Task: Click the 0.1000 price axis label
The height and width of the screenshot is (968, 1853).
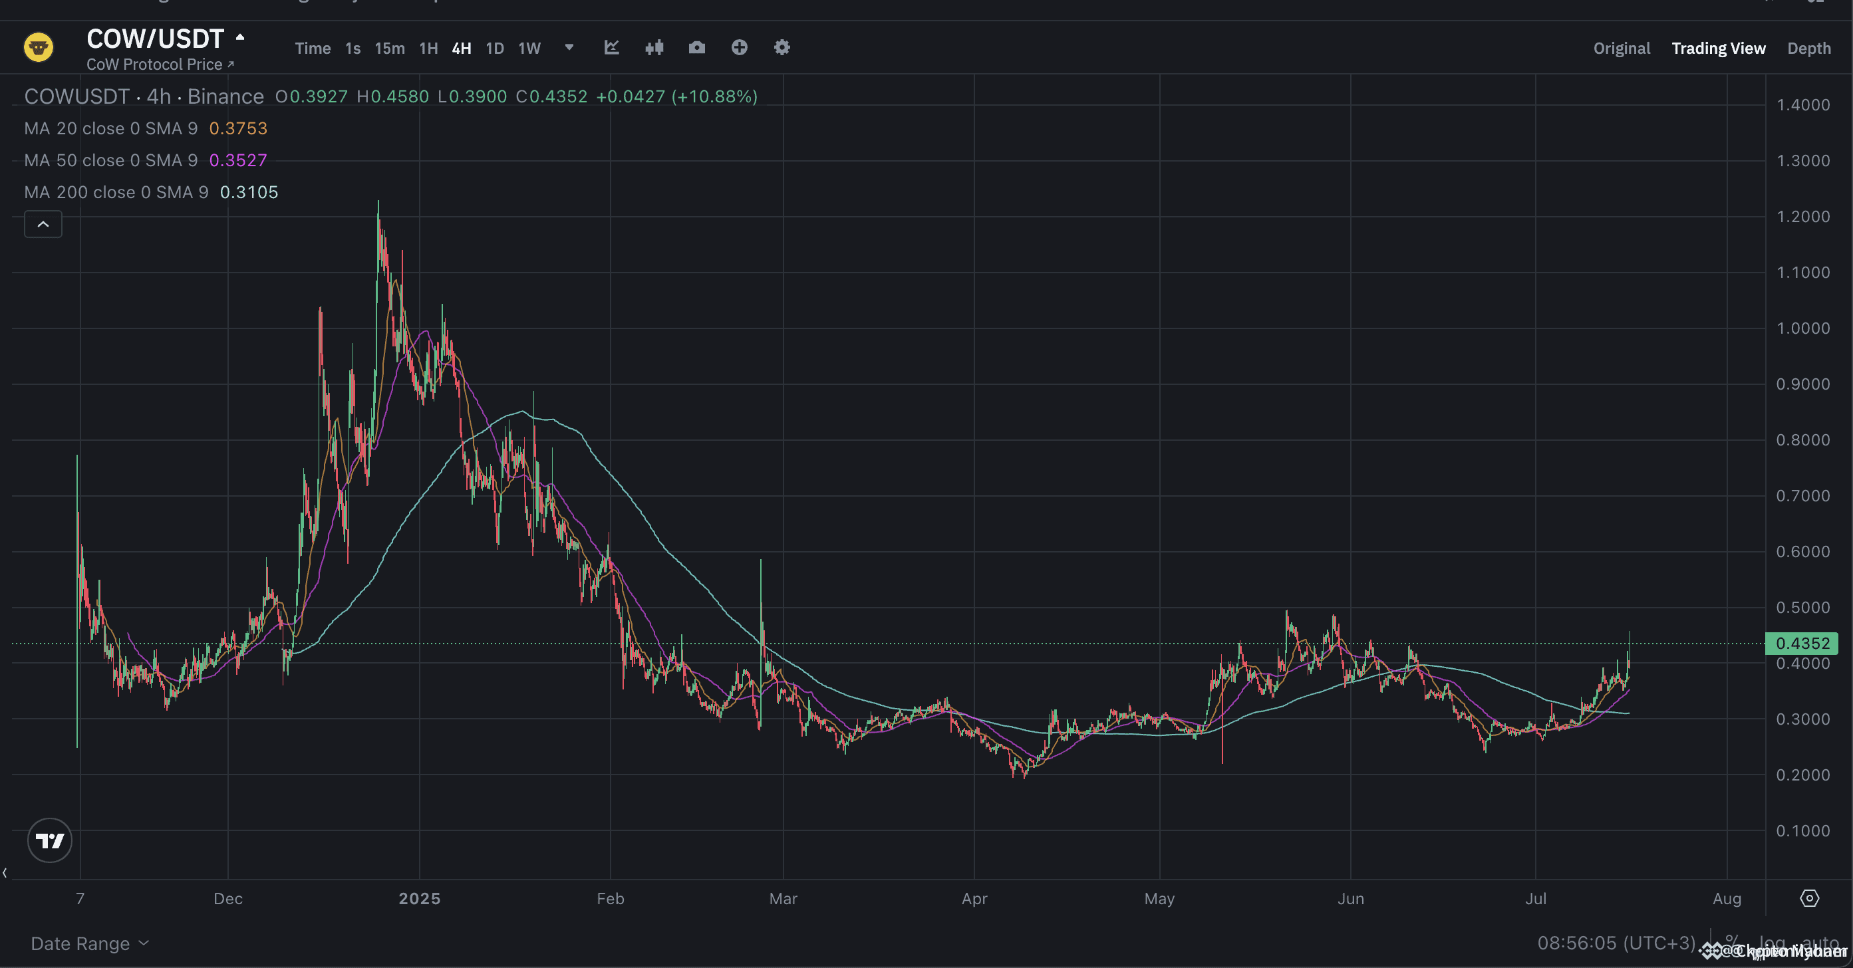Action: [x=1803, y=830]
